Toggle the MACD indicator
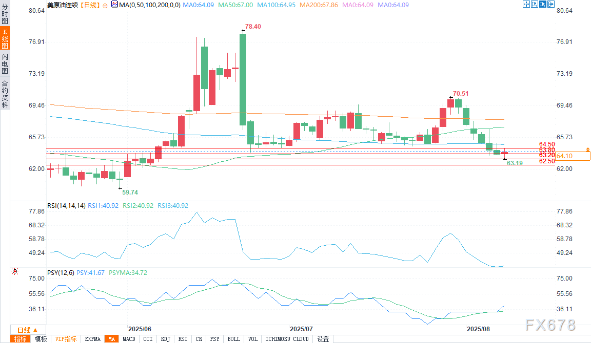Viewport: 591px width, 343px height. (x=129, y=339)
